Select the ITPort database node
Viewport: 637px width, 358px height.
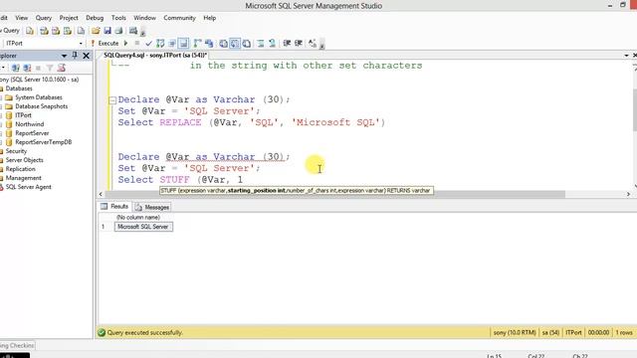pos(23,115)
